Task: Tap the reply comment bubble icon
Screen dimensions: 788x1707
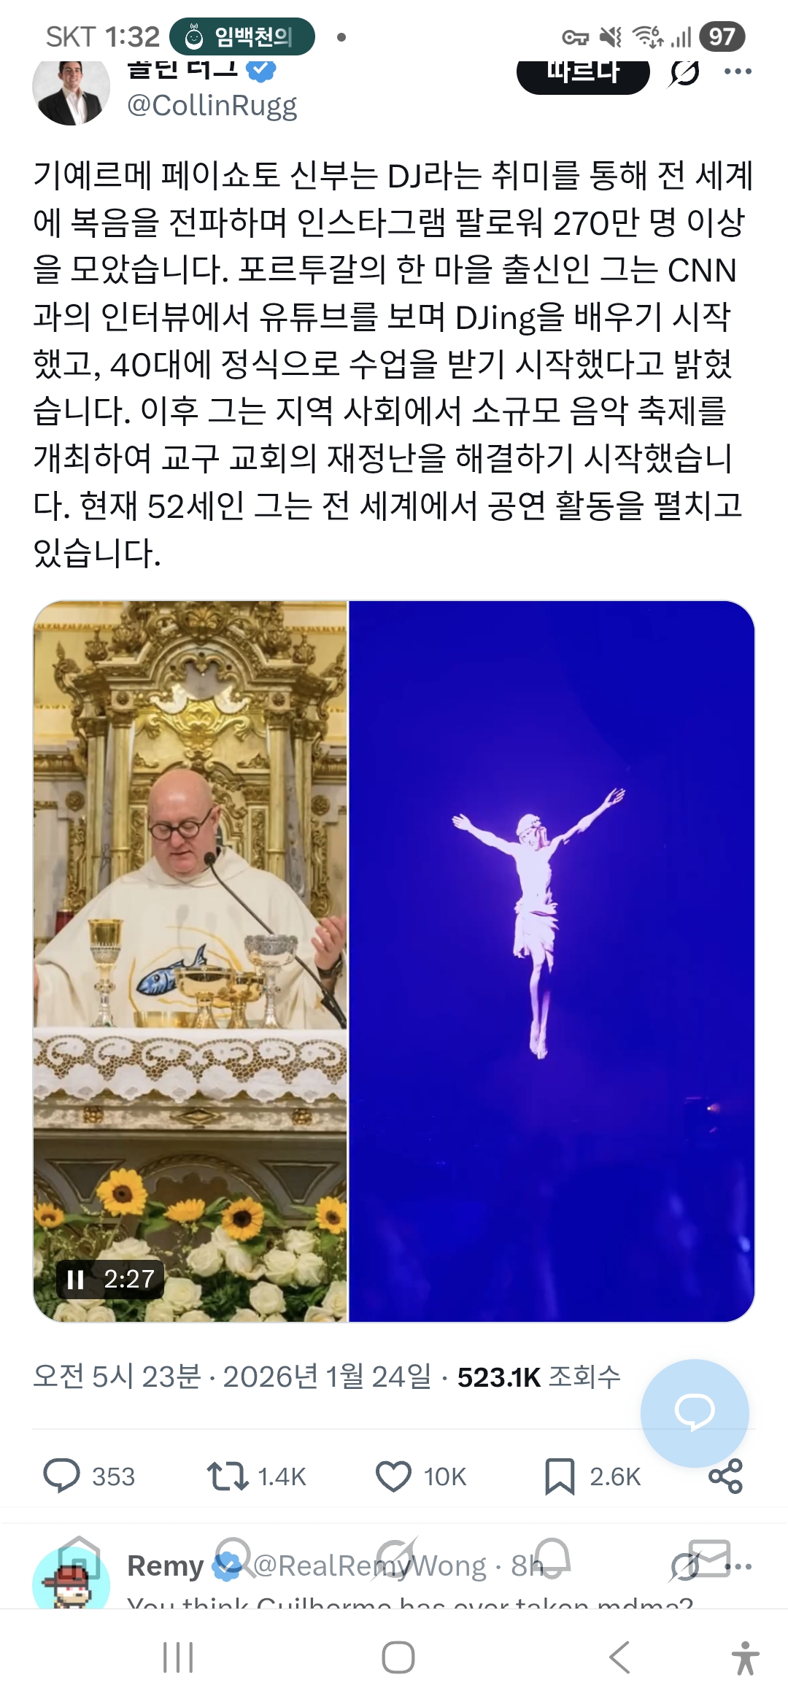Action: tap(61, 1476)
